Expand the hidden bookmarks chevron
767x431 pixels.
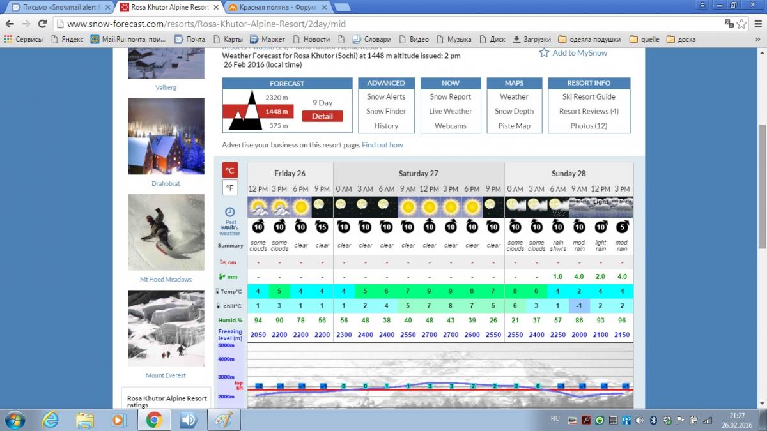point(757,39)
